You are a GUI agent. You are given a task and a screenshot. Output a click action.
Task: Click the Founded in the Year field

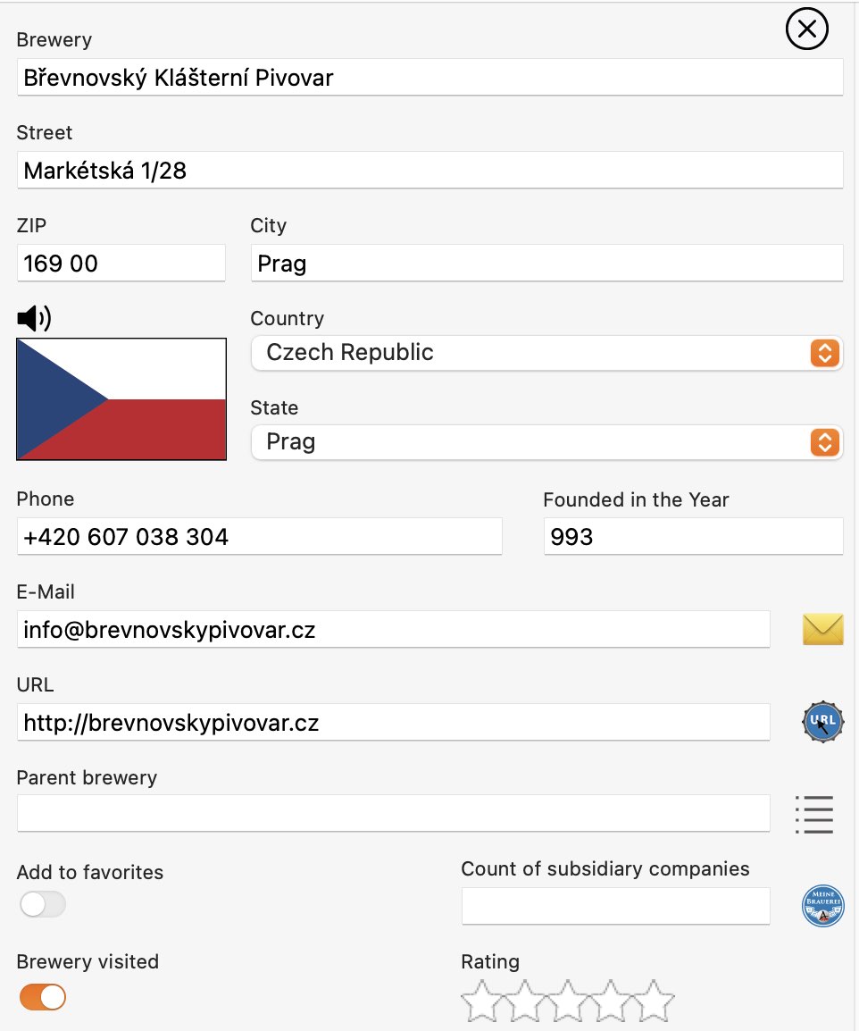(694, 537)
